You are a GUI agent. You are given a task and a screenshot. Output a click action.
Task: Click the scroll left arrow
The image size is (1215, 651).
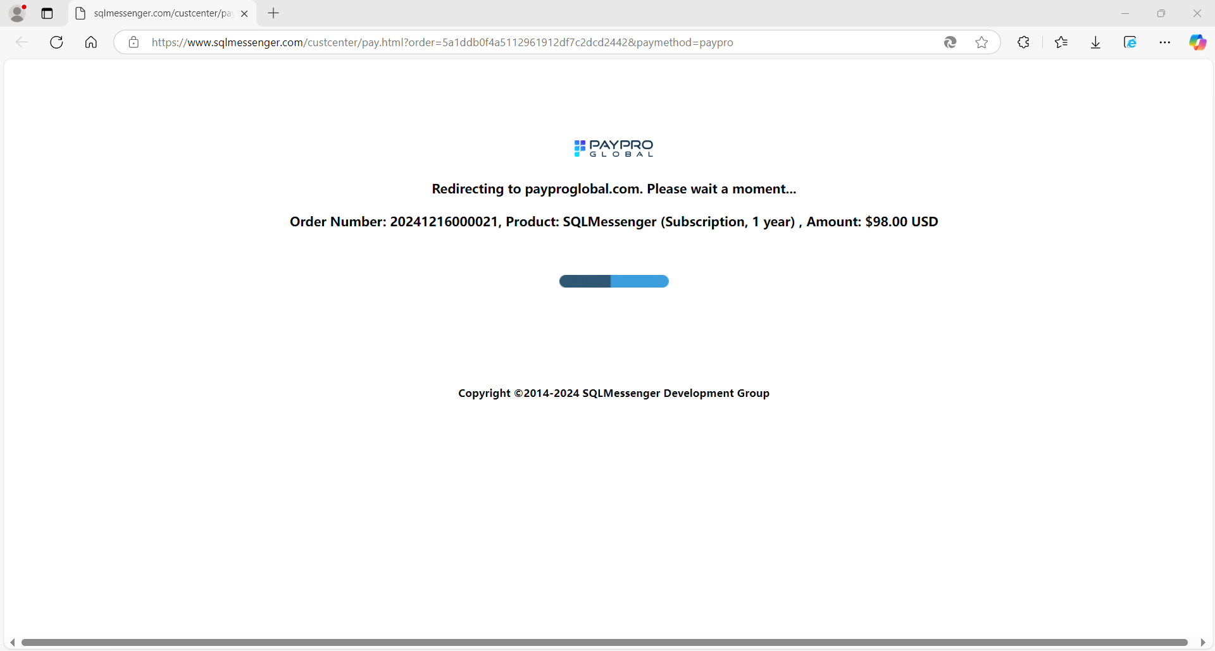tap(12, 642)
